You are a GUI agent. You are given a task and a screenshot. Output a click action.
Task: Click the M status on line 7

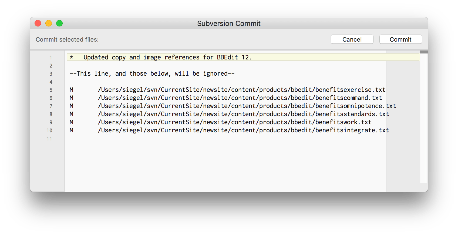coord(71,106)
